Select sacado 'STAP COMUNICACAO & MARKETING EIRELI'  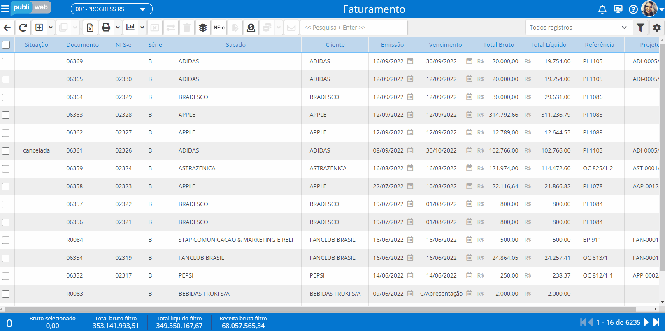point(236,240)
